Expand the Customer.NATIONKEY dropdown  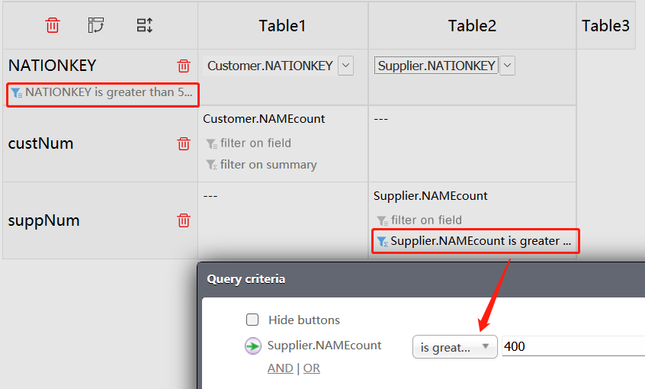click(x=345, y=66)
